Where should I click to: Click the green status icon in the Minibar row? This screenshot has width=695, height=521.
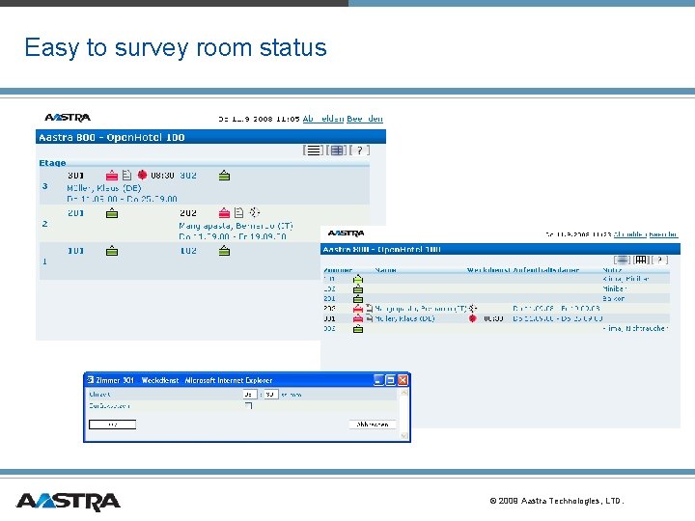[x=358, y=289]
